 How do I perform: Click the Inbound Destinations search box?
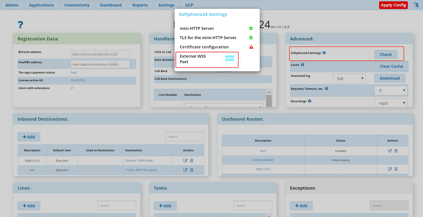[185, 137]
